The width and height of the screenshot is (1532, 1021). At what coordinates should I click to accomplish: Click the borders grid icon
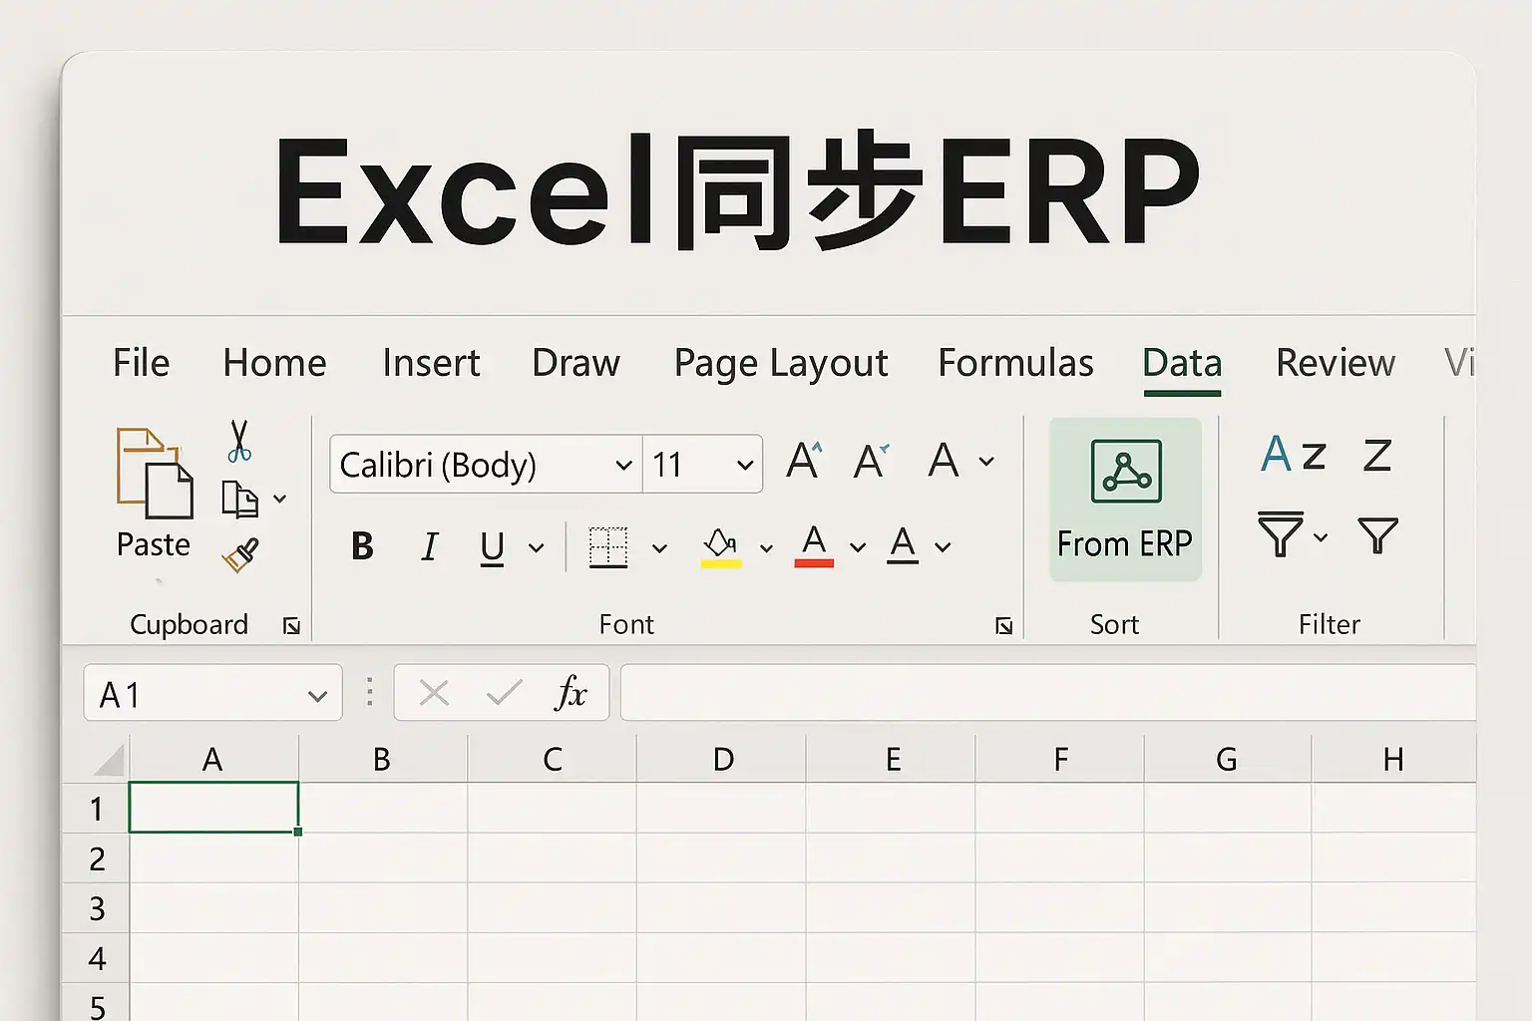tap(607, 547)
